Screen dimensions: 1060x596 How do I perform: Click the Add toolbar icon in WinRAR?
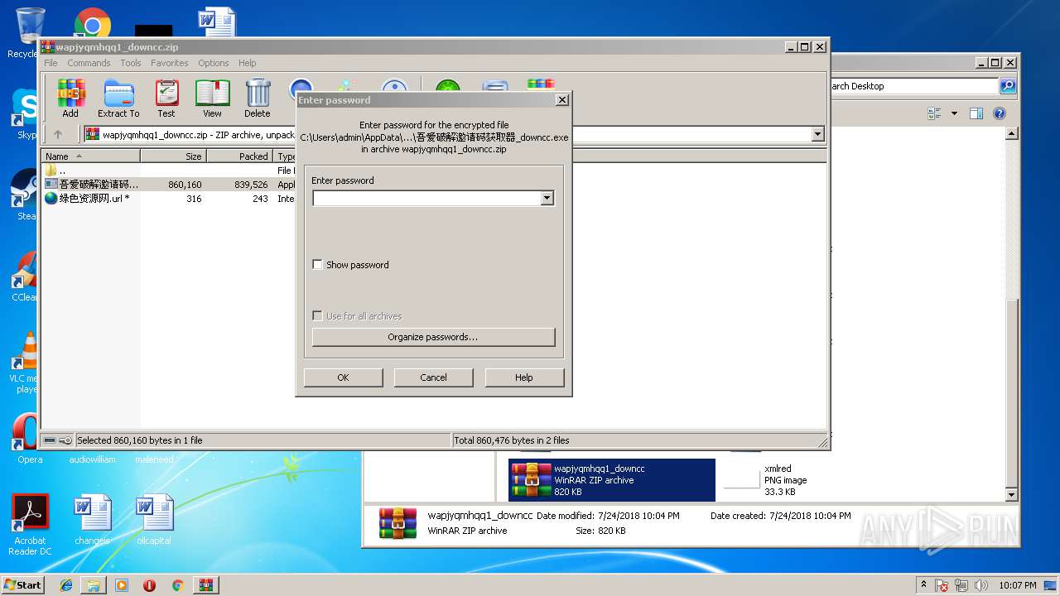point(70,99)
